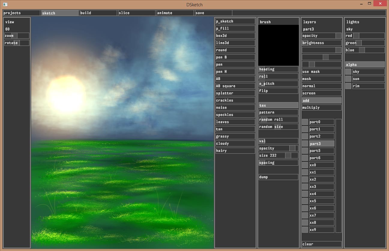Select the splatter brush preset

coord(235,93)
